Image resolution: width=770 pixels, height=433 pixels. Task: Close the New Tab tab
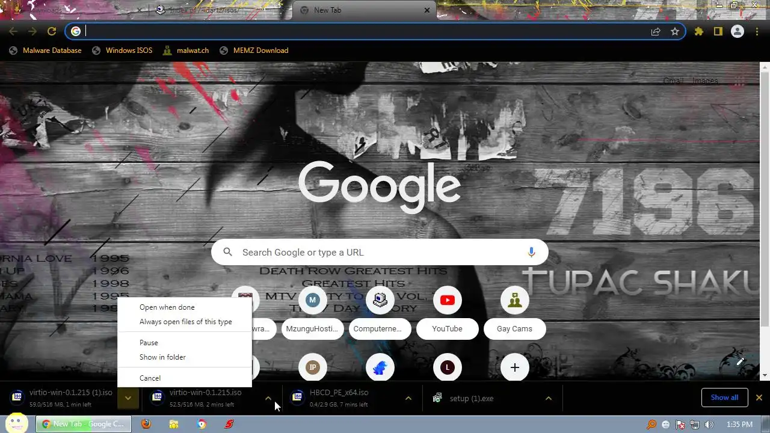pyautogui.click(x=427, y=10)
